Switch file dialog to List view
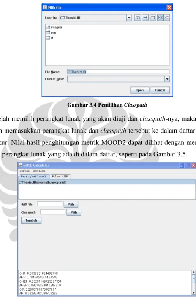This screenshot has width=196, height=297. (x=160, y=18)
